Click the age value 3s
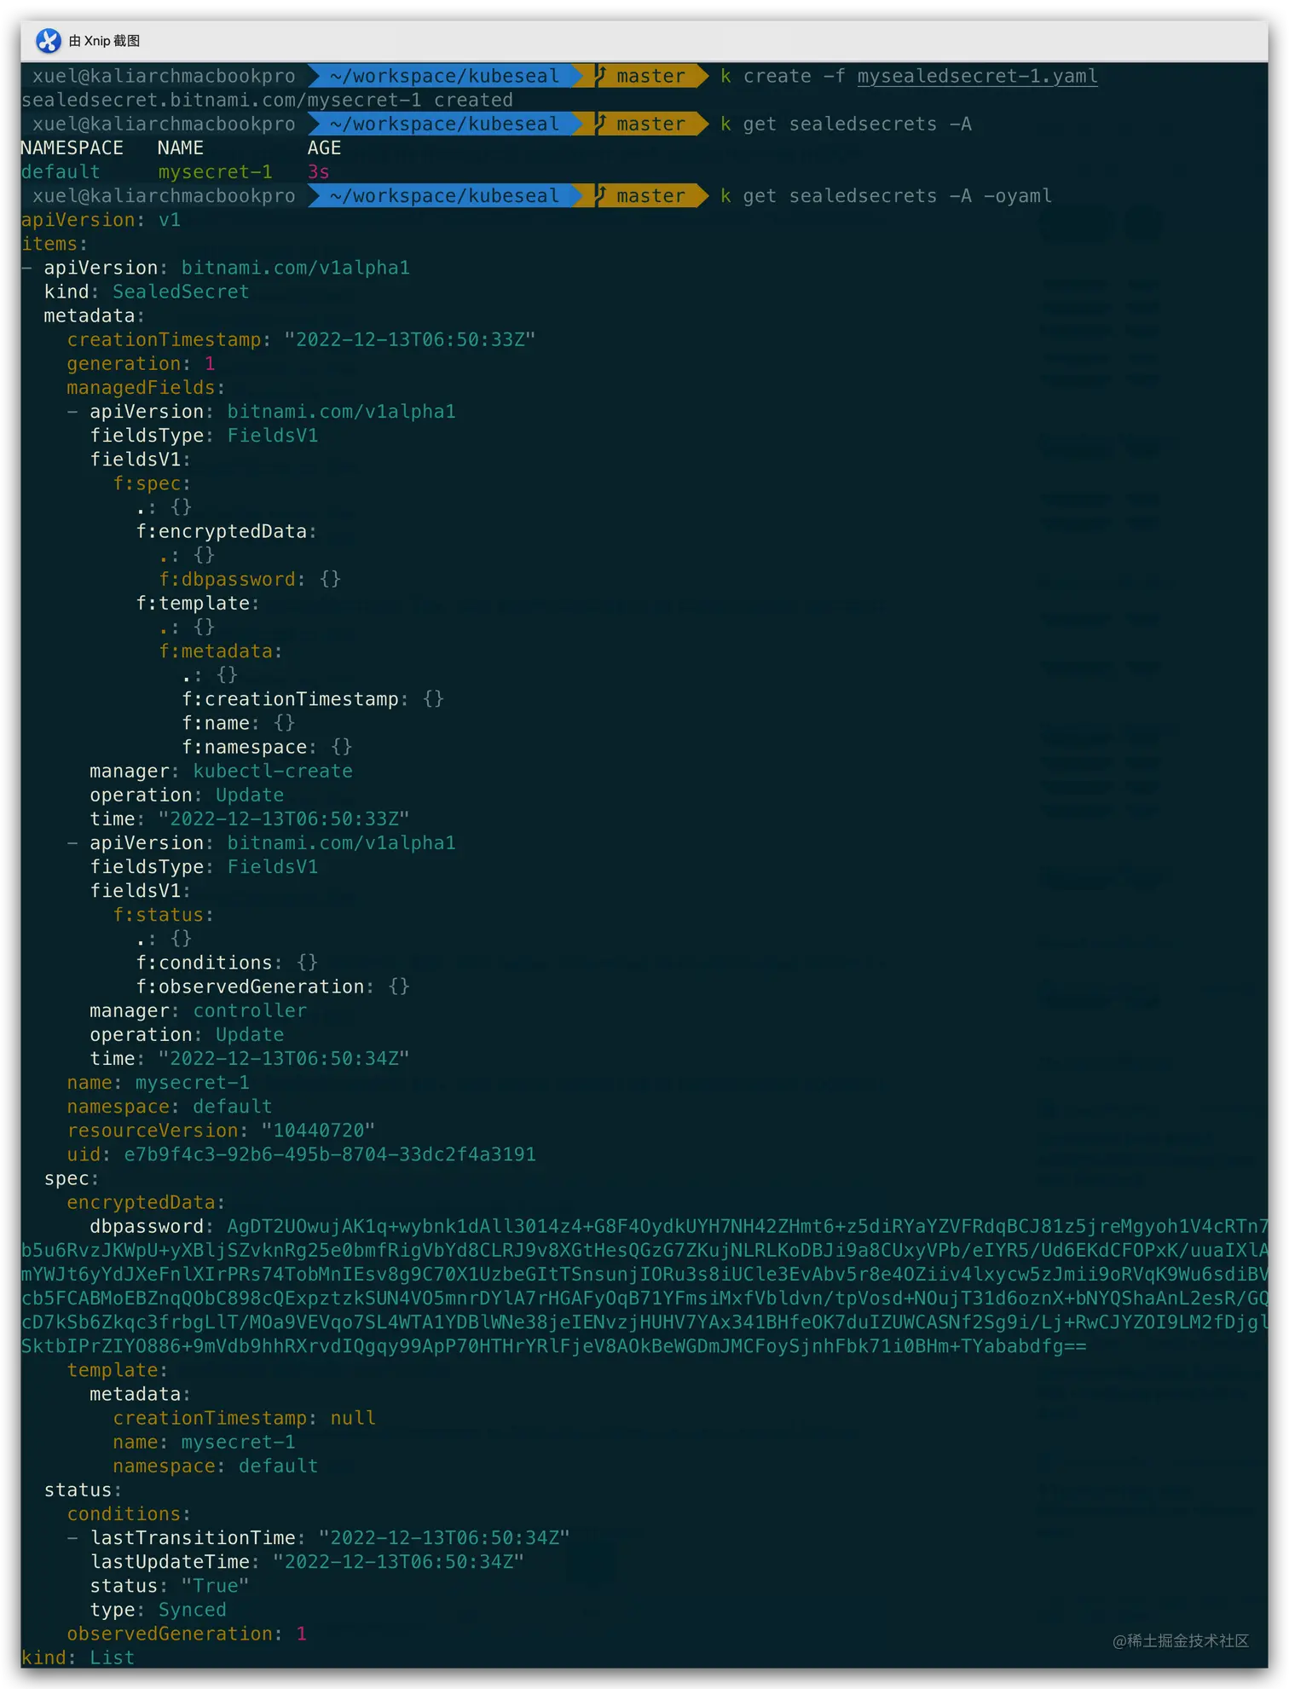The height and width of the screenshot is (1689, 1289). pyautogui.click(x=318, y=171)
